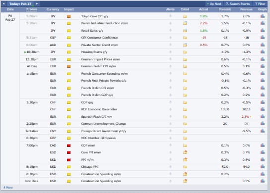The image size is (270, 193).
Task: Toggle alert bell for German Prelim CPI m/m
Action: pyautogui.click(x=170, y=66)
